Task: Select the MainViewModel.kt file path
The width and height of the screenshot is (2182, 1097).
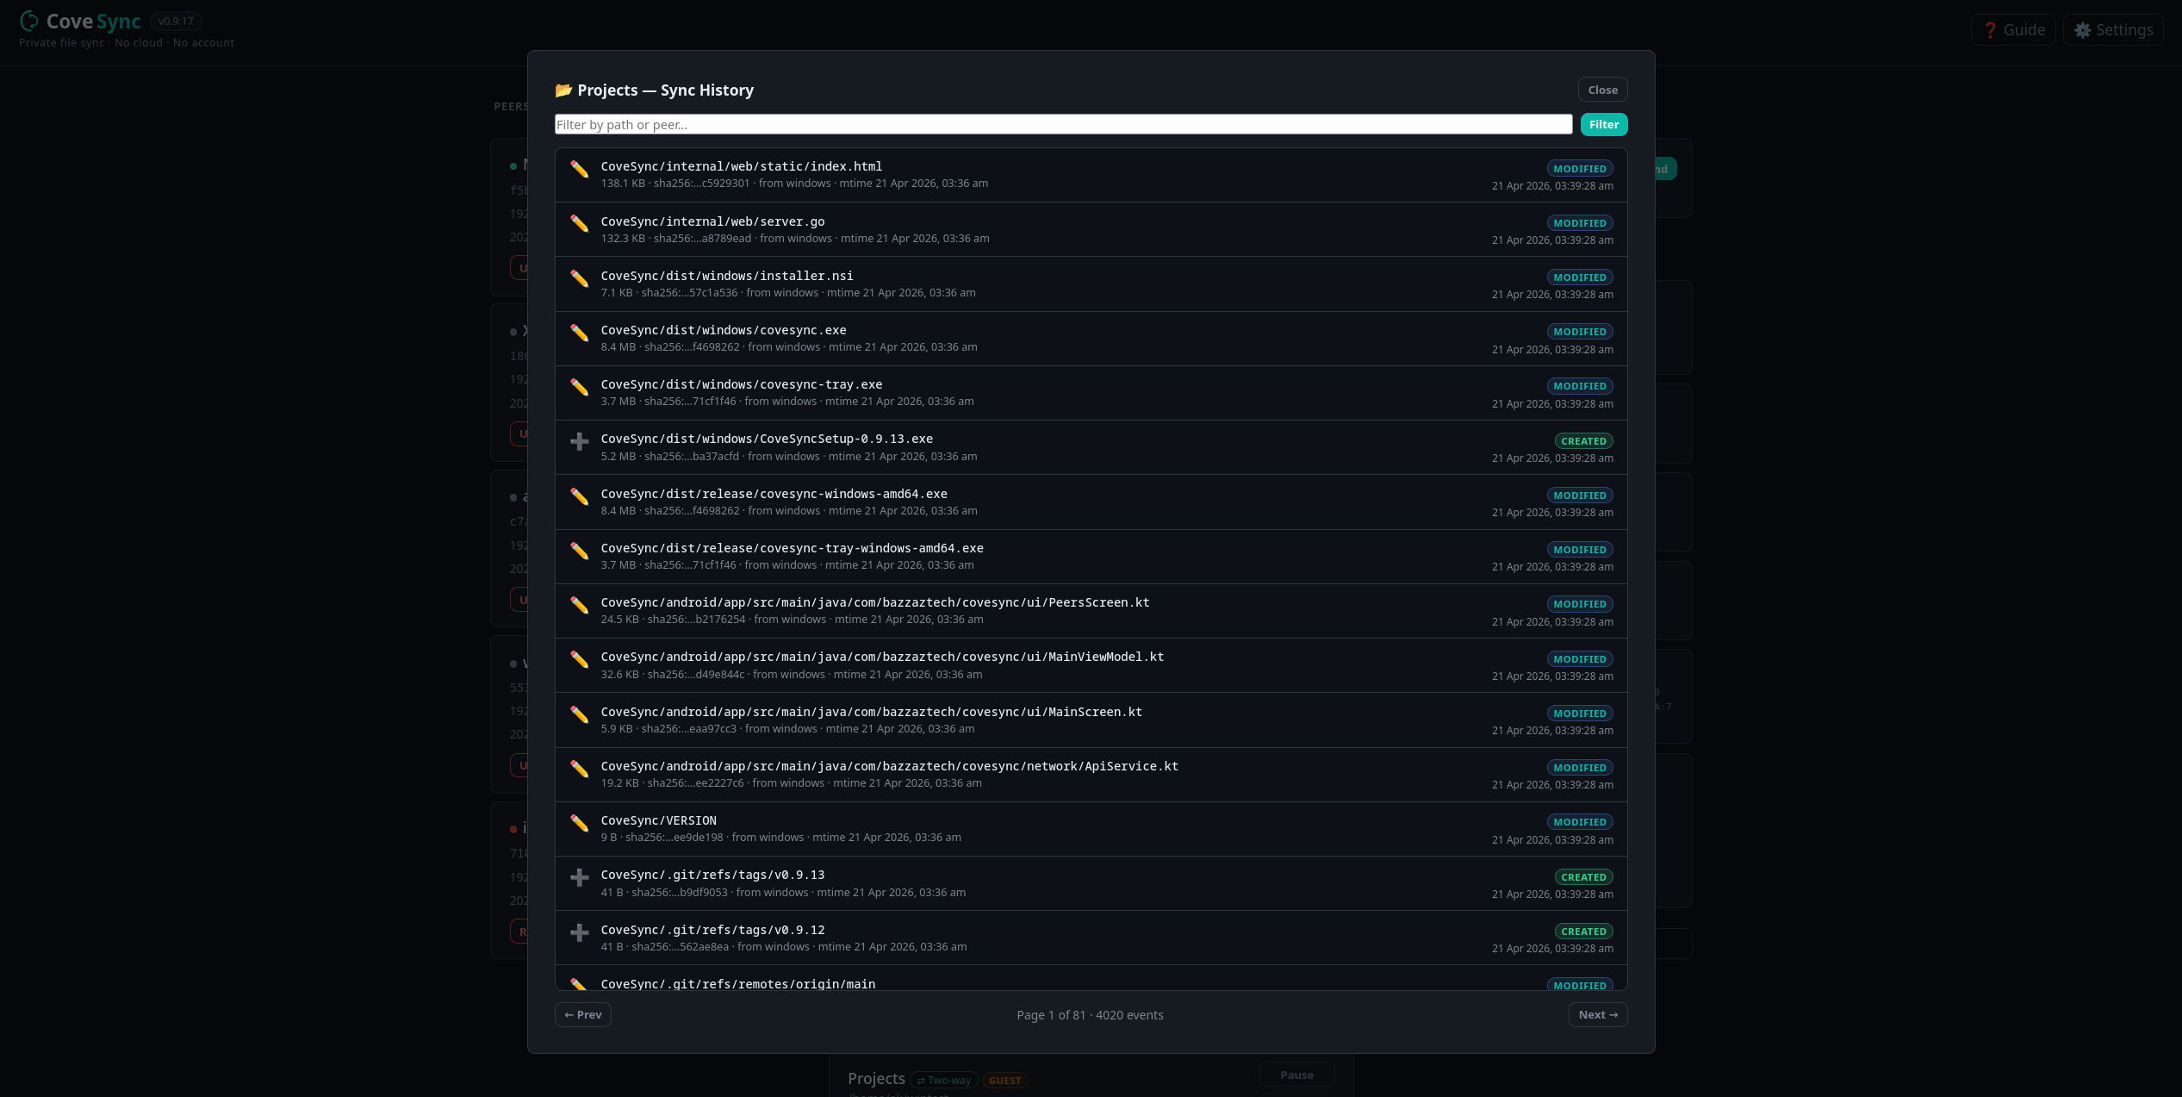Action: [882, 657]
